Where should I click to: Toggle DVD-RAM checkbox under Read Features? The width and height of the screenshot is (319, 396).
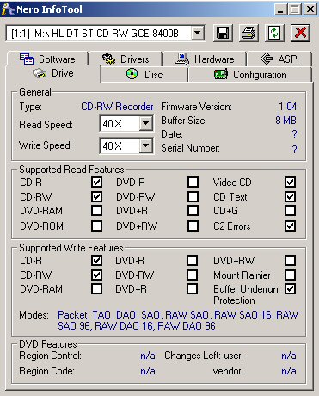pos(96,211)
